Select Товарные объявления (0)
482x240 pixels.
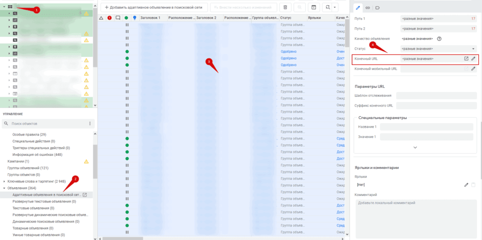33,228
